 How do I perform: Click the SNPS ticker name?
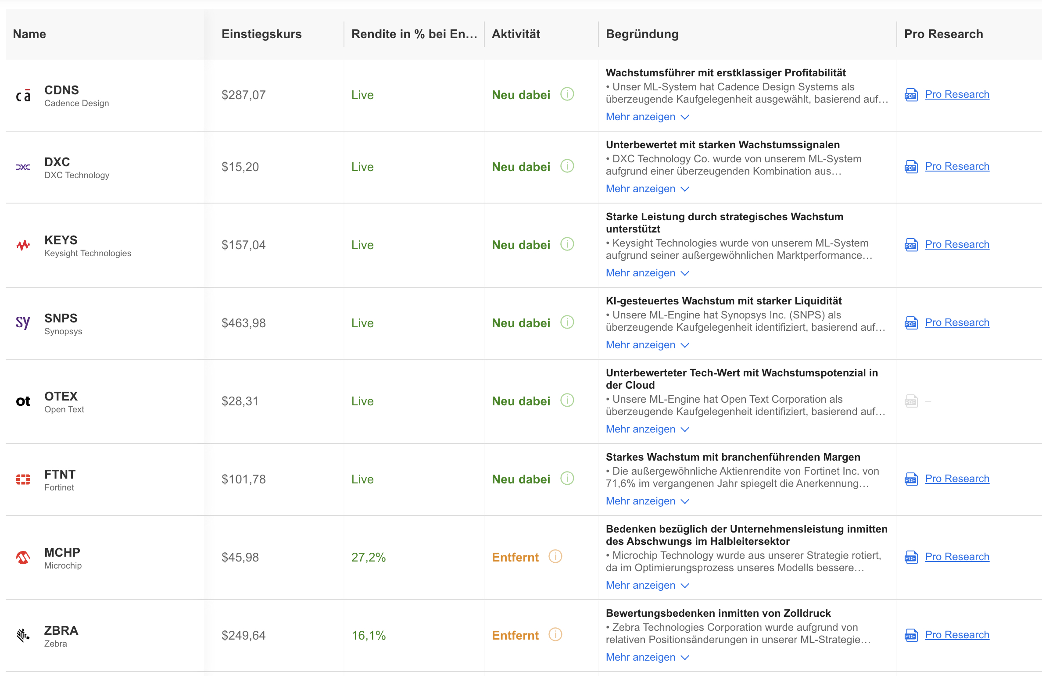click(61, 318)
